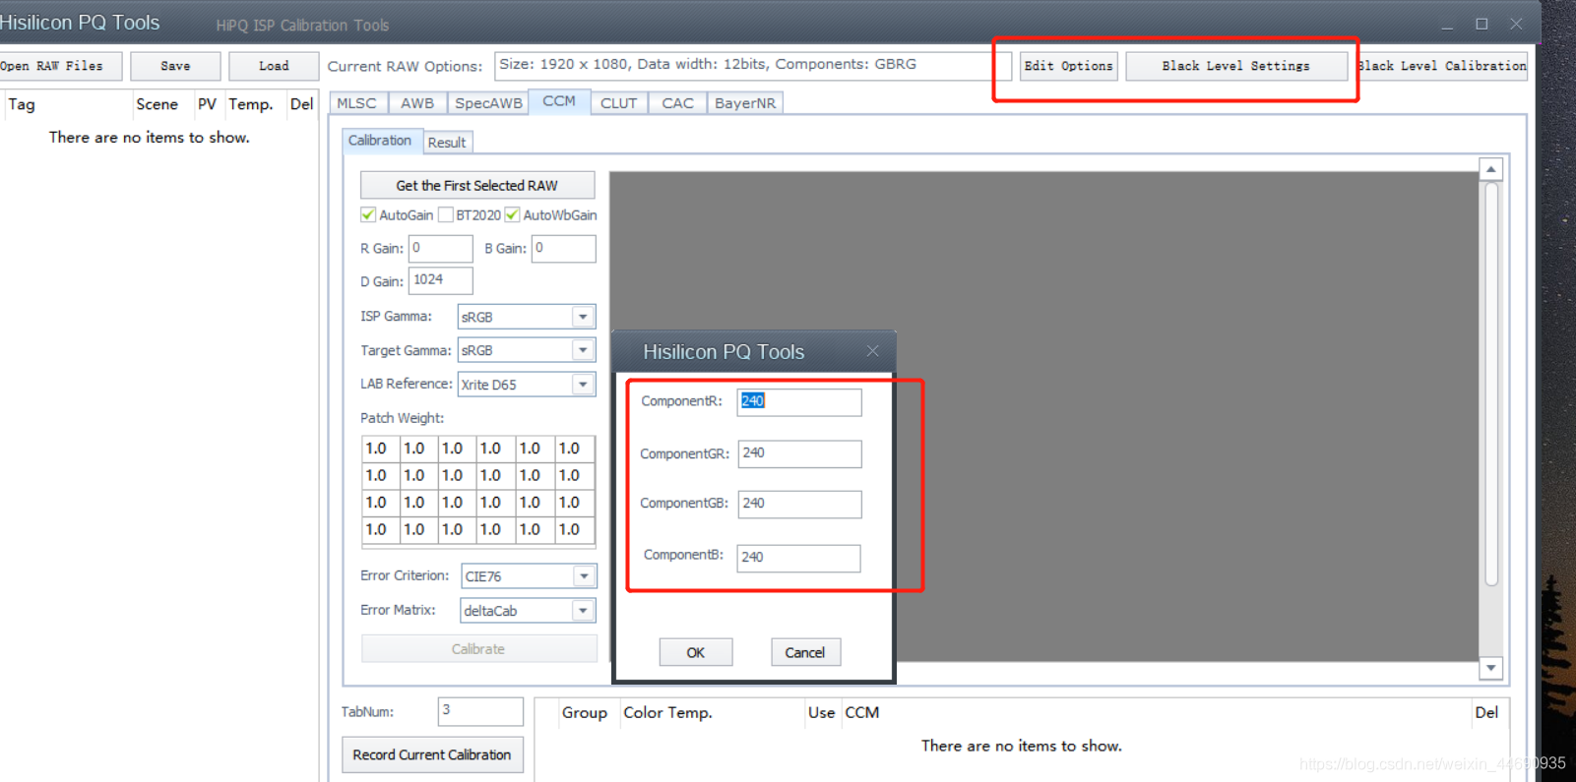
Task: Click the Use column header
Action: pos(822,712)
